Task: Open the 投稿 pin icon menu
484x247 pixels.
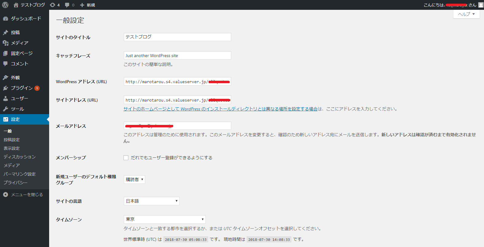Action: point(6,33)
